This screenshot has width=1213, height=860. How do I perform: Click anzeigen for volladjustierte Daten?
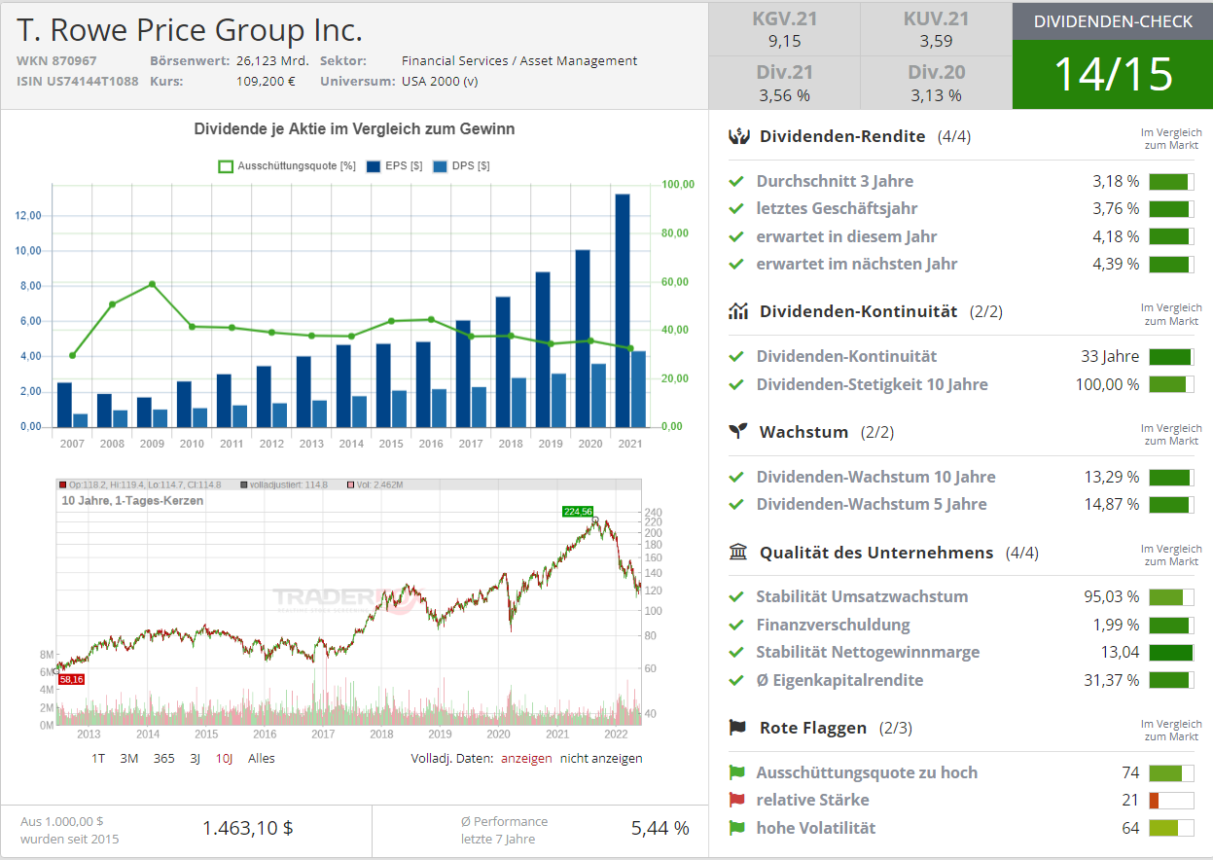[x=526, y=758]
